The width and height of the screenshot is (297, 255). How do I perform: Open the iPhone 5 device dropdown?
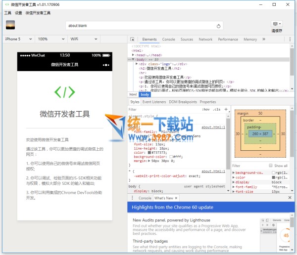(17, 39)
